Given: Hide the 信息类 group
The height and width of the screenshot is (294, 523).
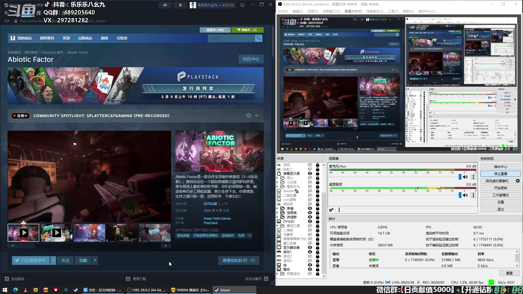Looking at the screenshot, I should pos(310,213).
